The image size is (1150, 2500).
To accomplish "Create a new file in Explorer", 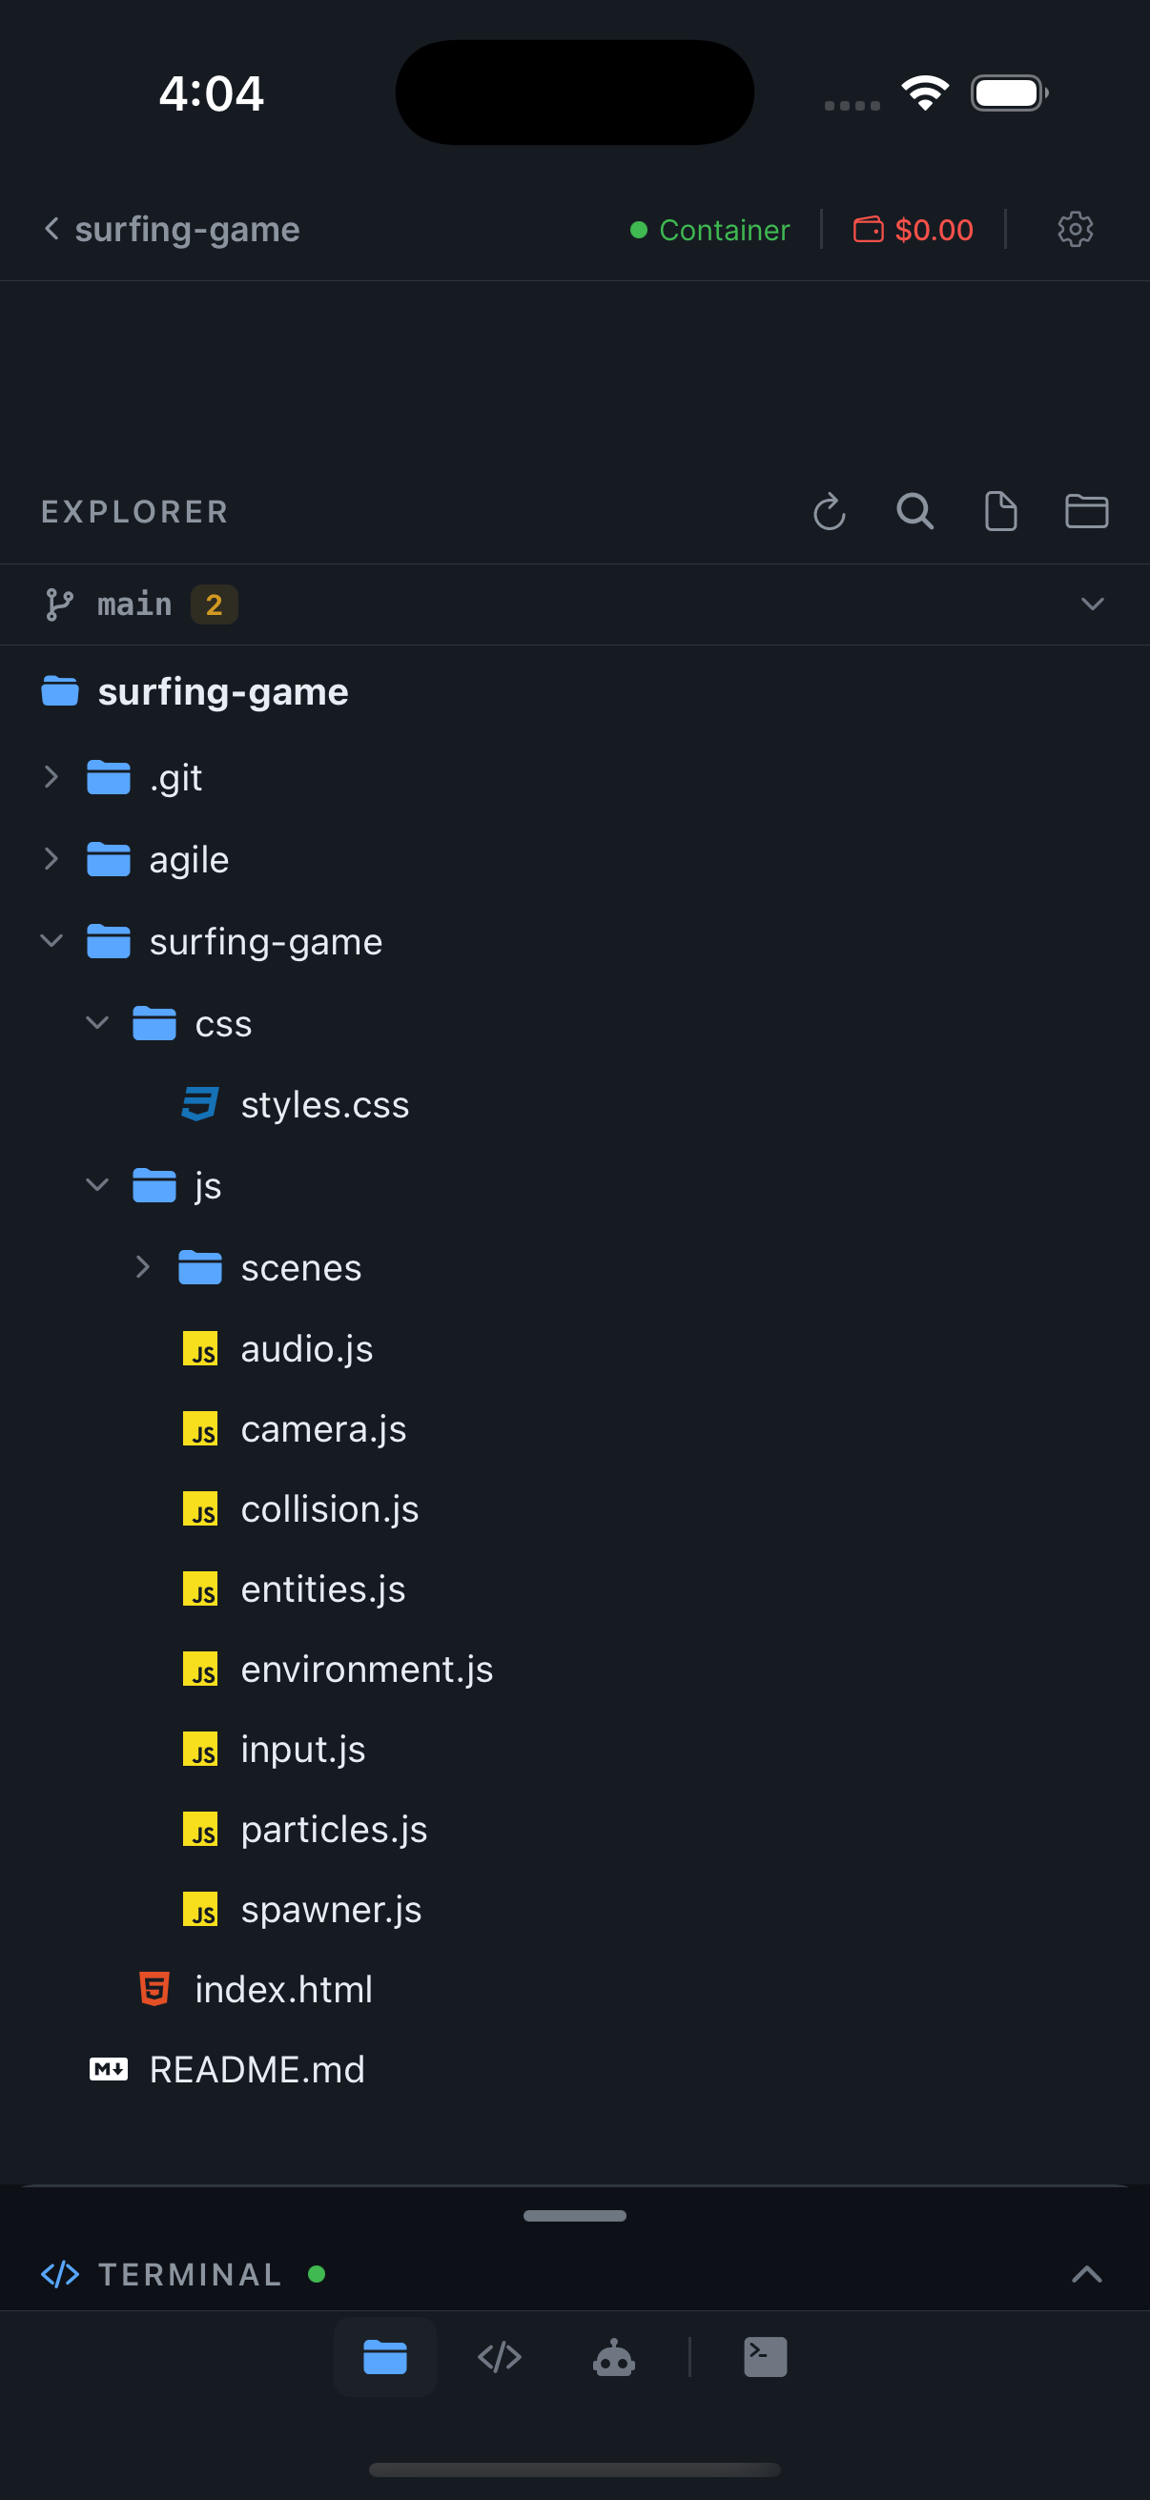I will pyautogui.click(x=1000, y=512).
